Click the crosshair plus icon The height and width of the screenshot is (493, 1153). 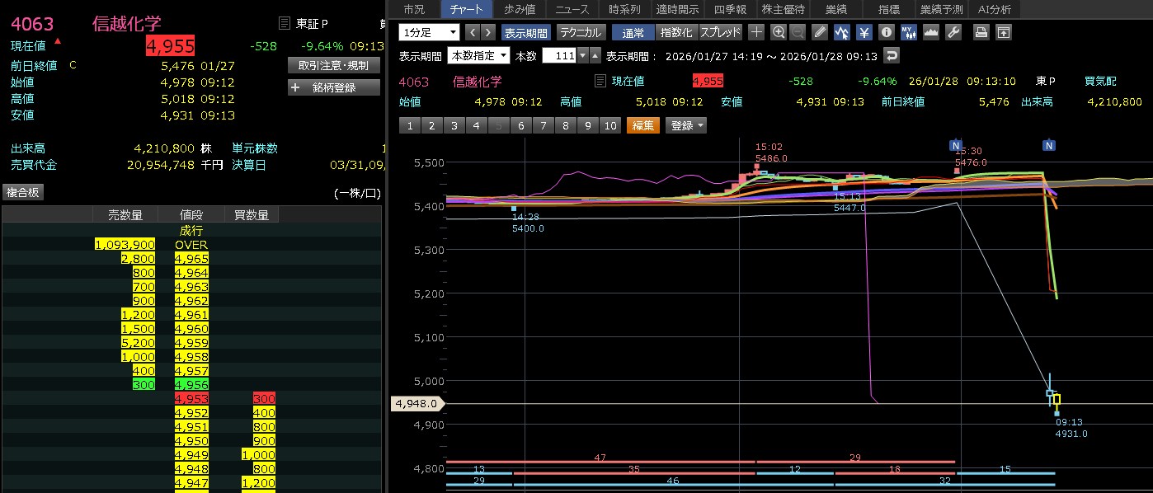[756, 32]
